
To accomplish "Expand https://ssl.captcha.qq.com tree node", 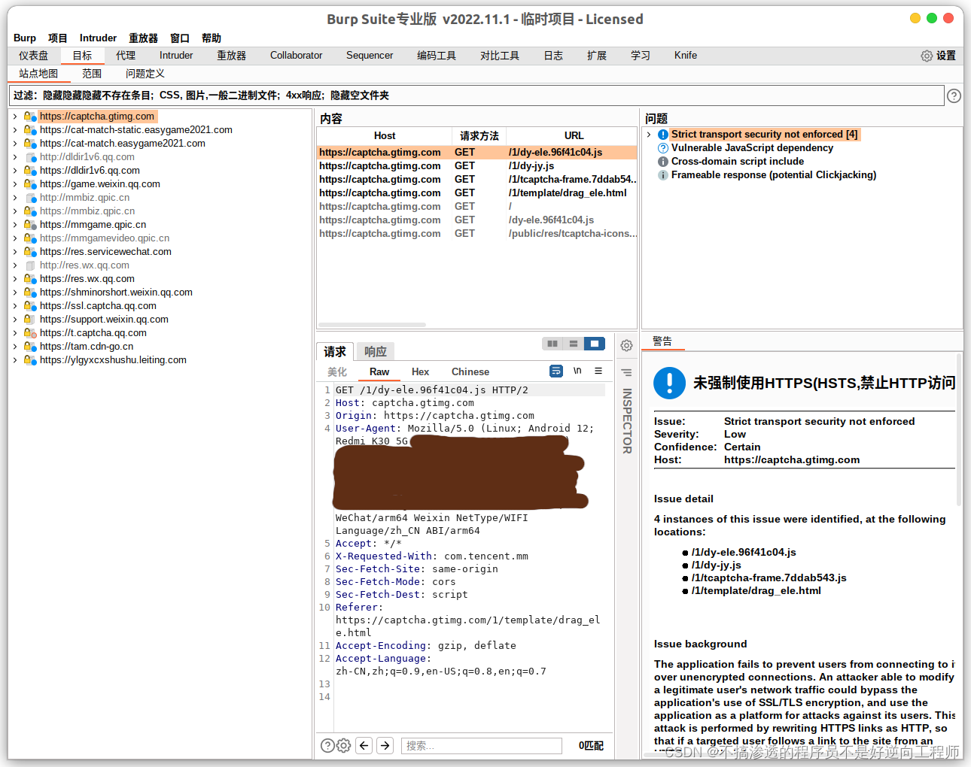I will tap(15, 306).
